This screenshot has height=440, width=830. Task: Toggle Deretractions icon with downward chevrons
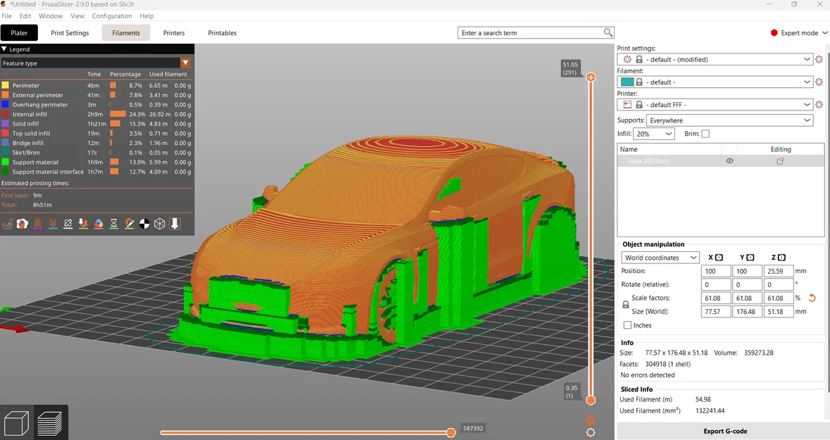point(53,224)
